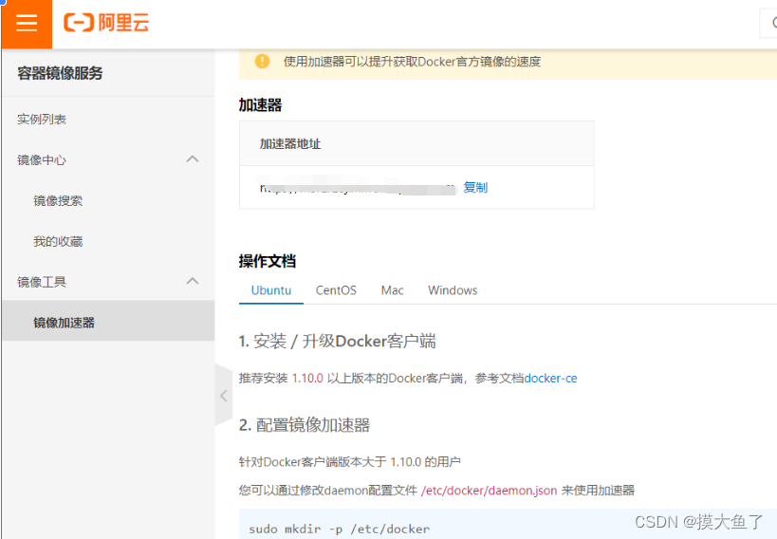Click the 镜像中心 sidebar heading
The height and width of the screenshot is (539, 777).
[x=42, y=160]
